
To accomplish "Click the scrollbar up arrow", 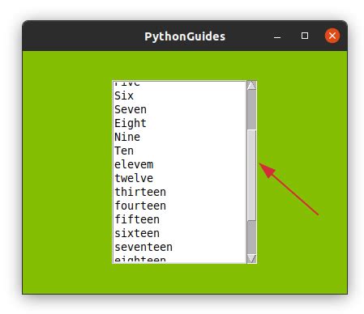I will [x=251, y=86].
